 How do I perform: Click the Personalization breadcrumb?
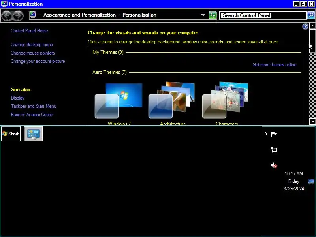(139, 15)
